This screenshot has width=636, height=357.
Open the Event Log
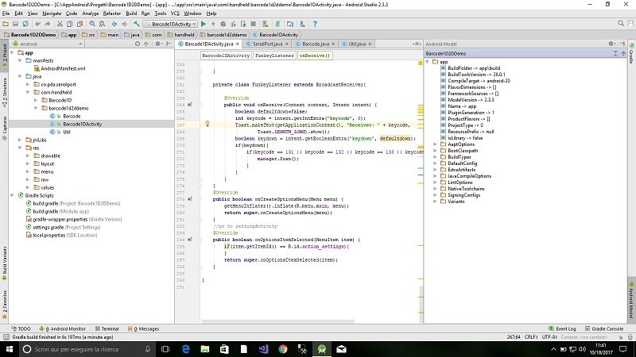click(562, 328)
